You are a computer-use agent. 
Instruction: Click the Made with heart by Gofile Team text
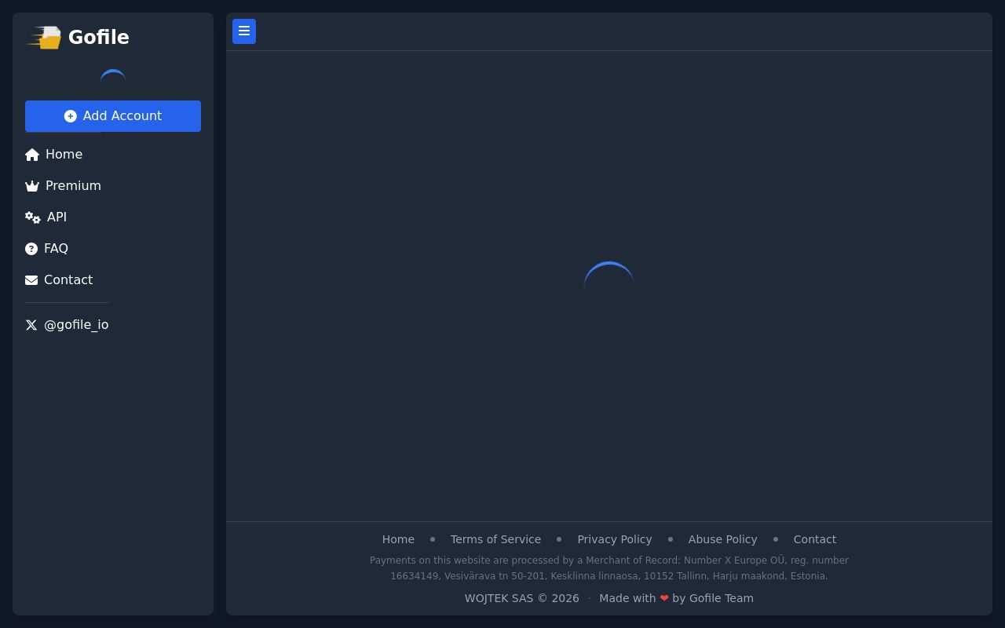click(676, 598)
